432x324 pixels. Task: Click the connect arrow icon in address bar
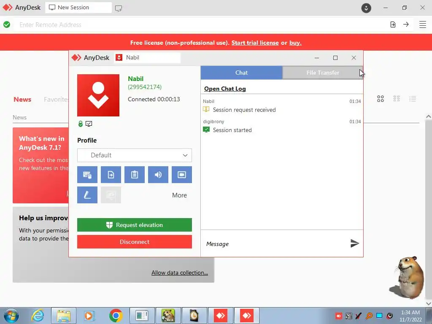pos(406,24)
